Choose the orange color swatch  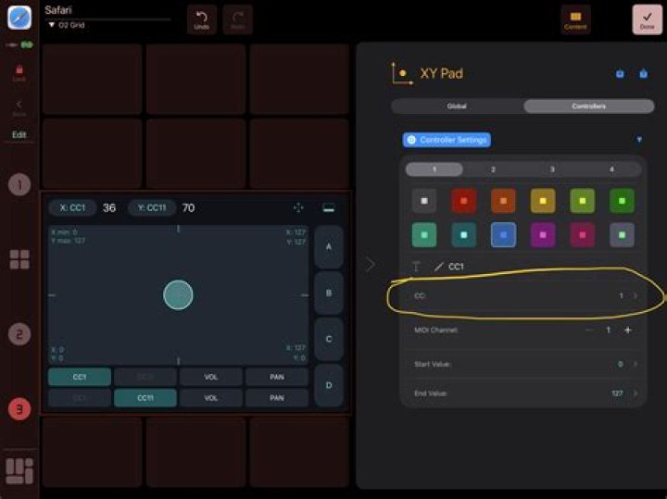pos(503,201)
